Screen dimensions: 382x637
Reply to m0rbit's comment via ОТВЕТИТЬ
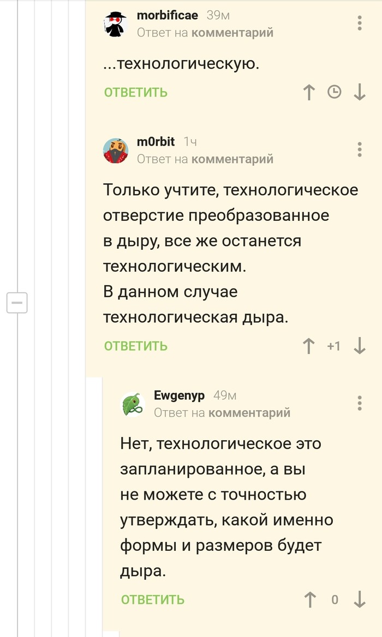136,346
